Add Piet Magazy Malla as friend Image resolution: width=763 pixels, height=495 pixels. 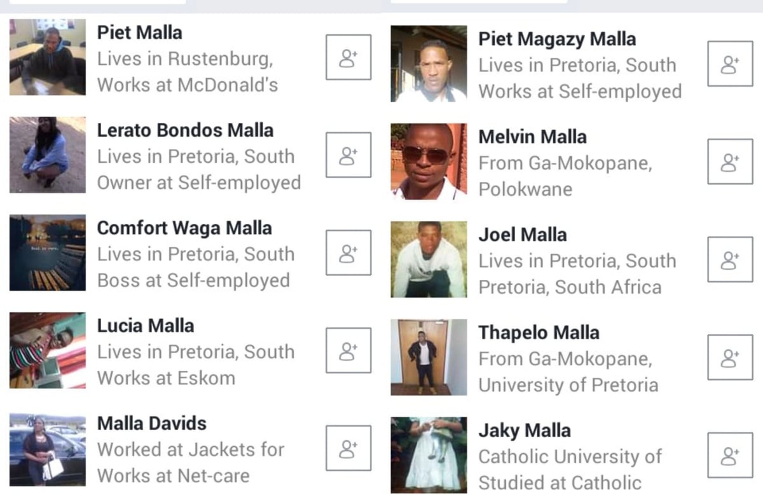(x=730, y=64)
